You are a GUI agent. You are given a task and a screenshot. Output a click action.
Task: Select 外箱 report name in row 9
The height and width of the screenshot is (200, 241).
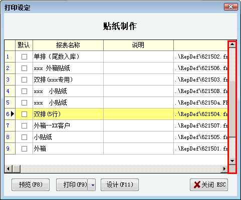click(x=68, y=148)
